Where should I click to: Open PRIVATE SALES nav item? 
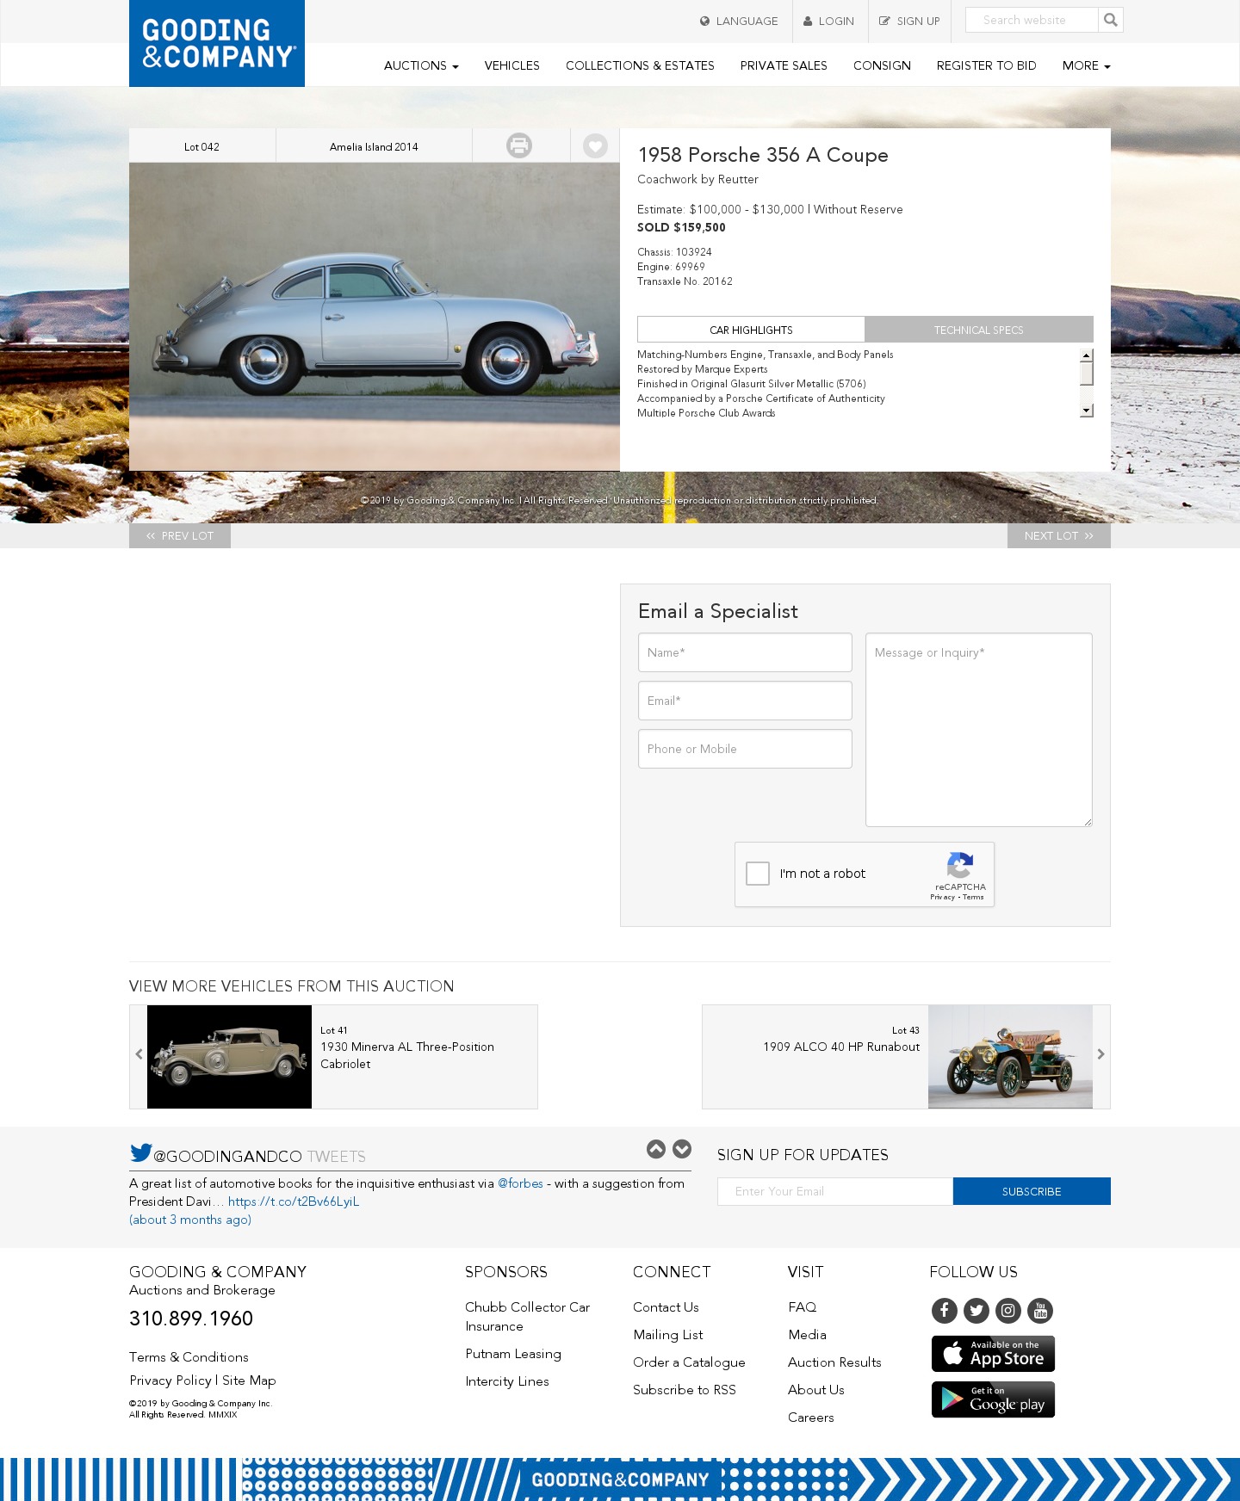tap(784, 65)
